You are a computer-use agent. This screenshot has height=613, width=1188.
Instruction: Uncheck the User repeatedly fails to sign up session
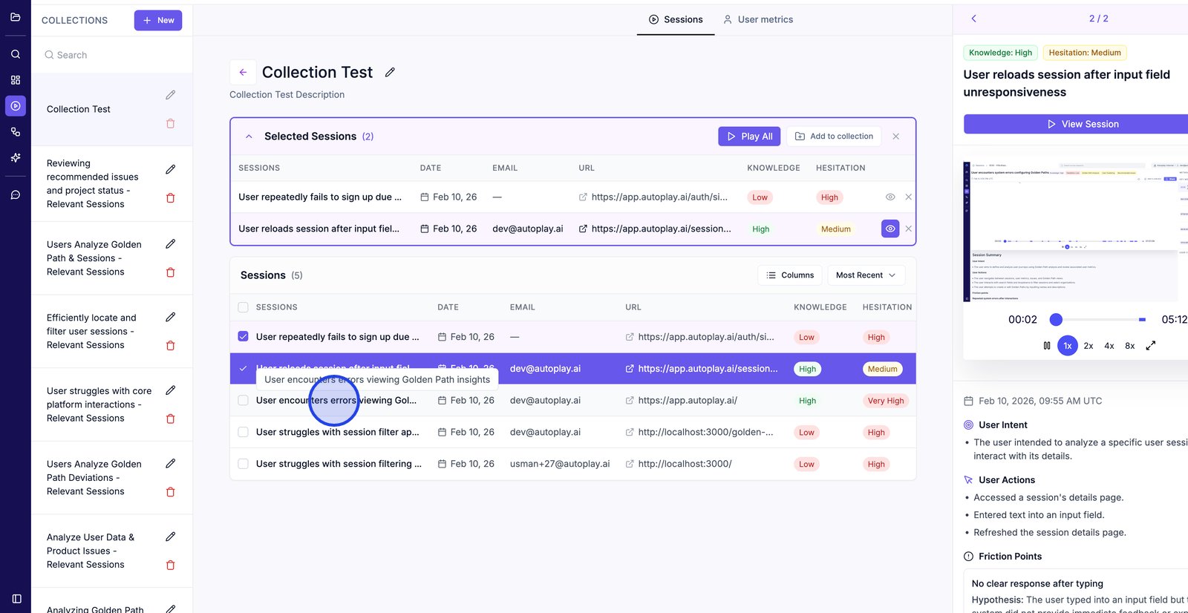243,336
